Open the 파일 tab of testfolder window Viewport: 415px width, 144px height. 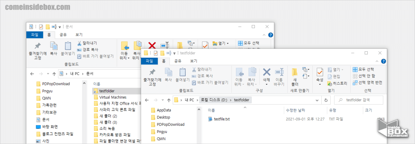click(149, 61)
